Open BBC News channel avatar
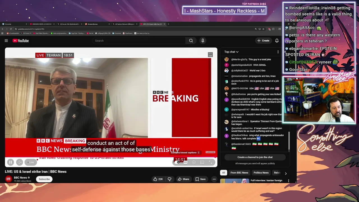Viewport: 359px width, 202px height. [x=9, y=179]
